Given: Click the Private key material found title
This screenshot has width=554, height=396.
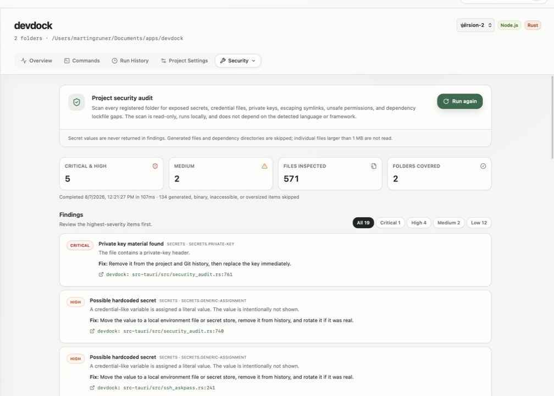Looking at the screenshot, I should [131, 244].
